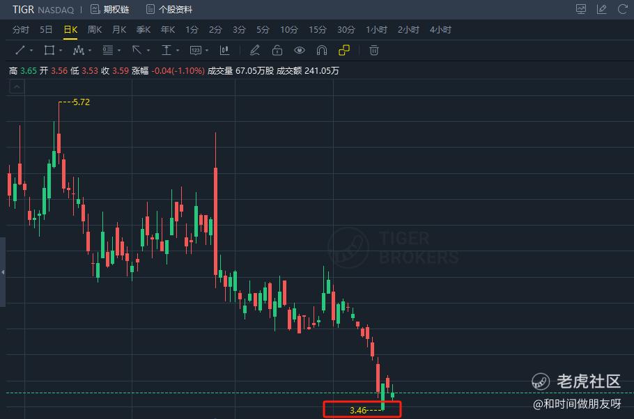Expand the wave pattern tool options
The image size is (634, 419).
[90, 51]
